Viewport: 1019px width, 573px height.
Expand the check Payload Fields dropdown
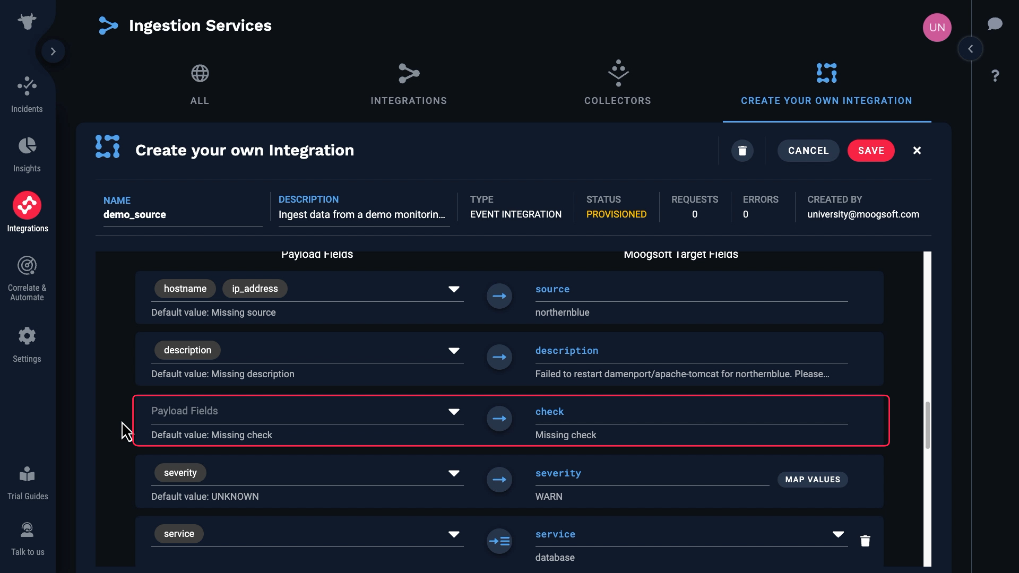coord(454,412)
